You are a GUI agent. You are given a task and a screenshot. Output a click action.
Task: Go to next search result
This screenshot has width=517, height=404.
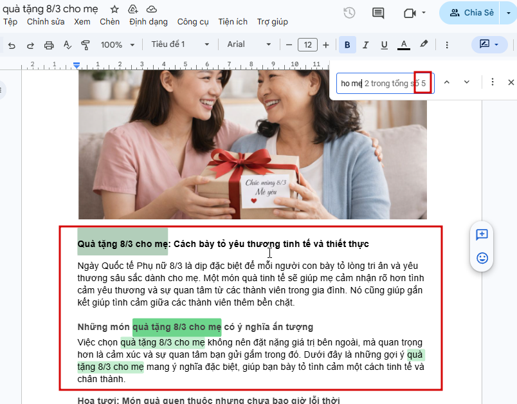[x=467, y=82]
